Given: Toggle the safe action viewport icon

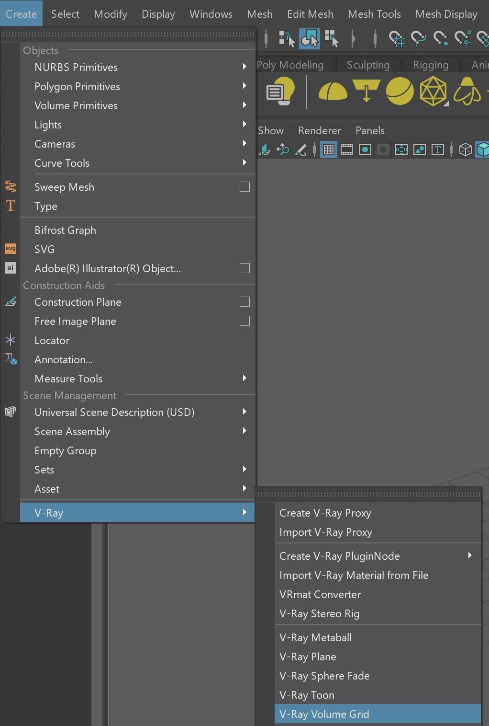Looking at the screenshot, I should (420, 150).
